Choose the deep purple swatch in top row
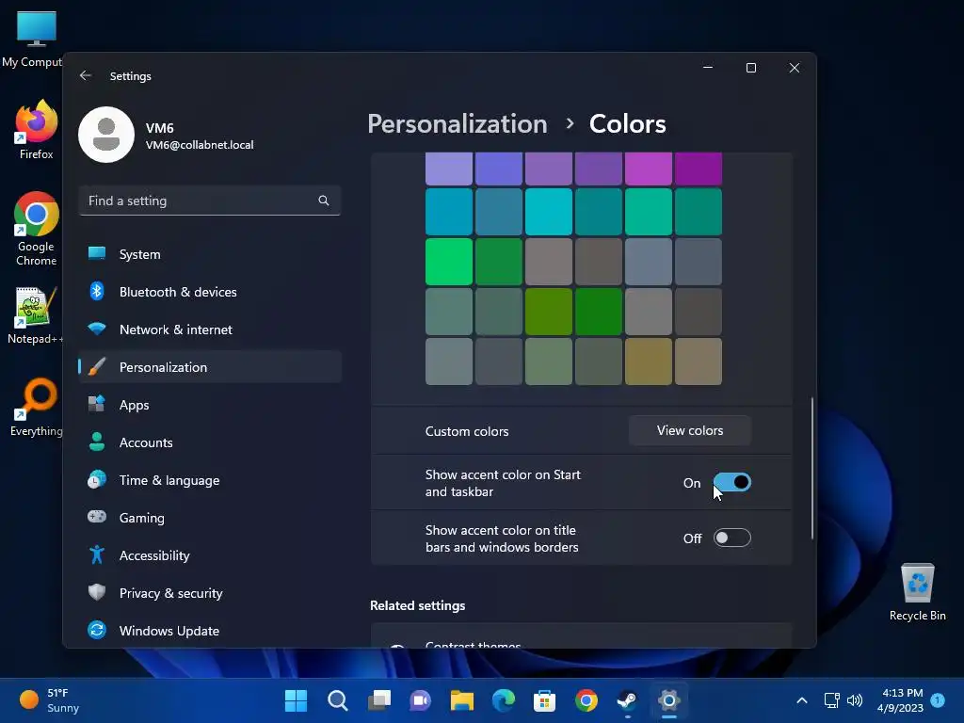Screen dimensions: 964x723 click(698, 169)
